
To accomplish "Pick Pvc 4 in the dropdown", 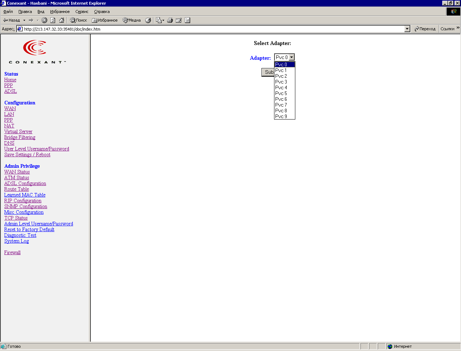I will pos(285,87).
